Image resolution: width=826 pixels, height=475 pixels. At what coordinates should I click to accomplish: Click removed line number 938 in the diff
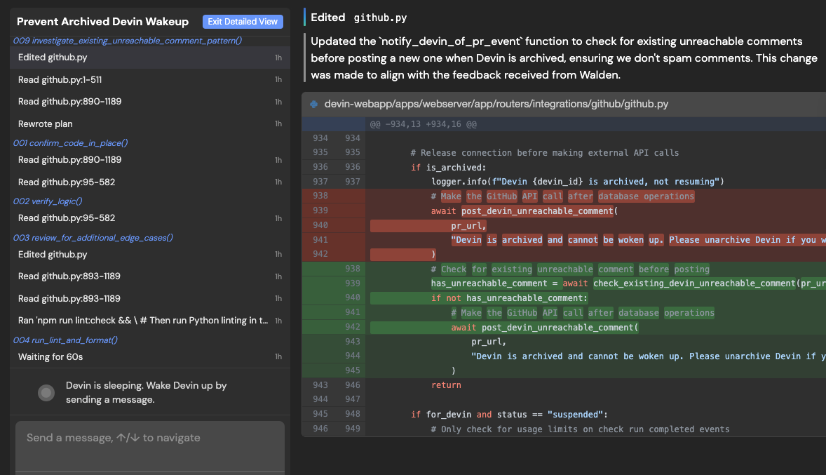[x=320, y=196]
